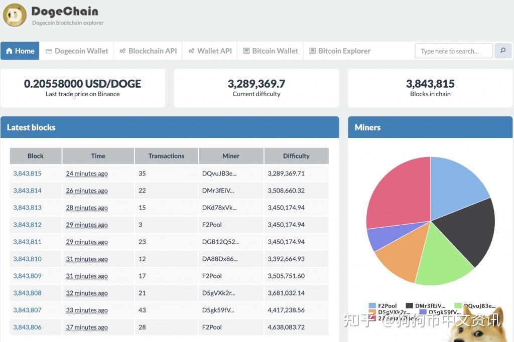Click the DogeChain coin logo
The image size is (514, 342).
(15, 15)
